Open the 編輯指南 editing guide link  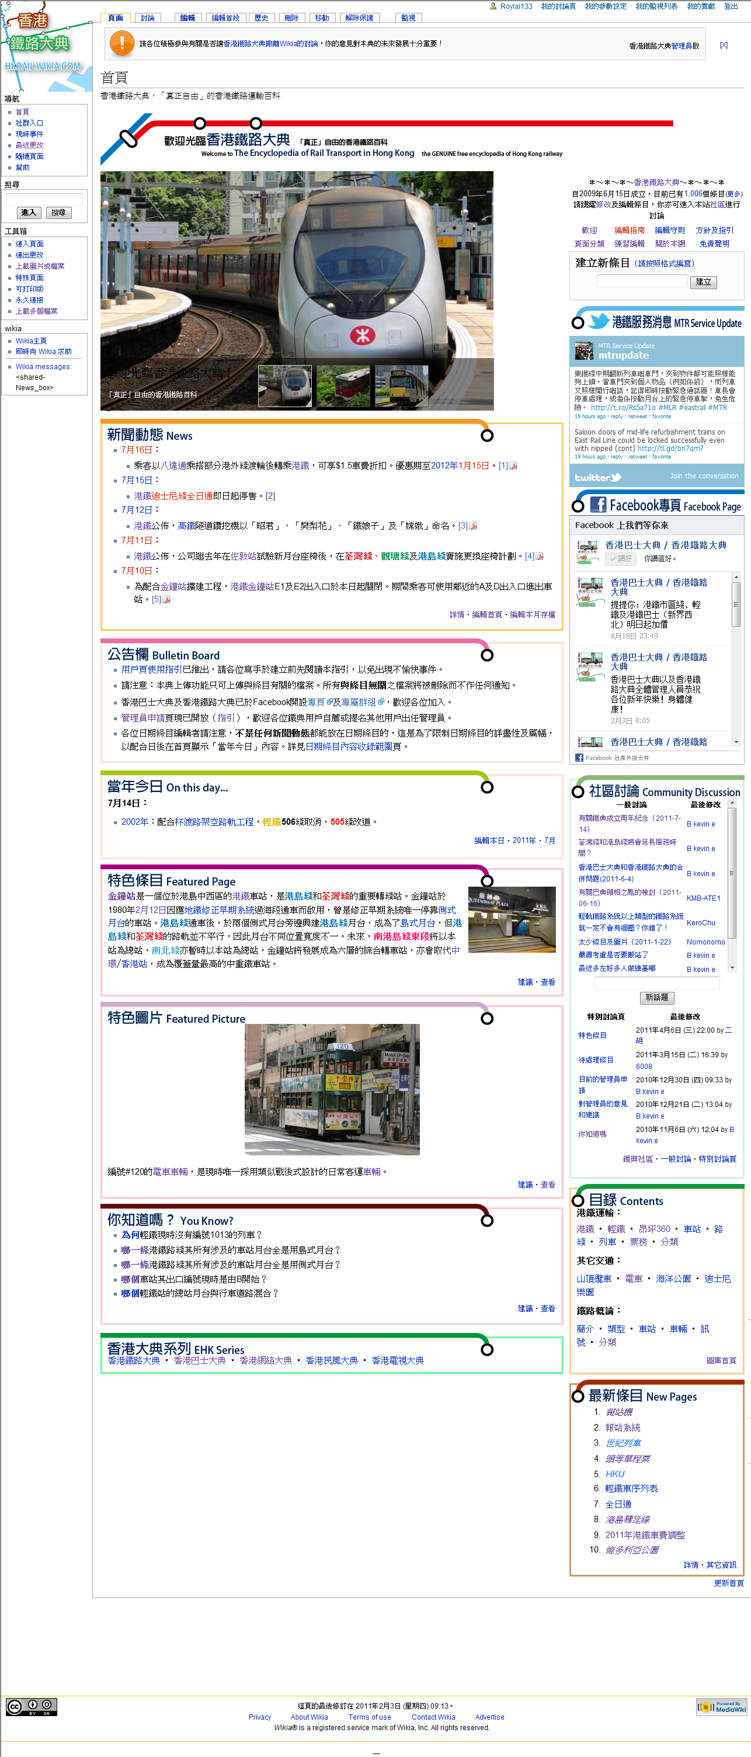pyautogui.click(x=629, y=231)
